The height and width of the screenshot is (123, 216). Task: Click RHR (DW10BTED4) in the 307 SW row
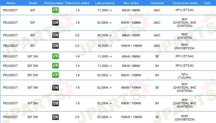coord(185,118)
